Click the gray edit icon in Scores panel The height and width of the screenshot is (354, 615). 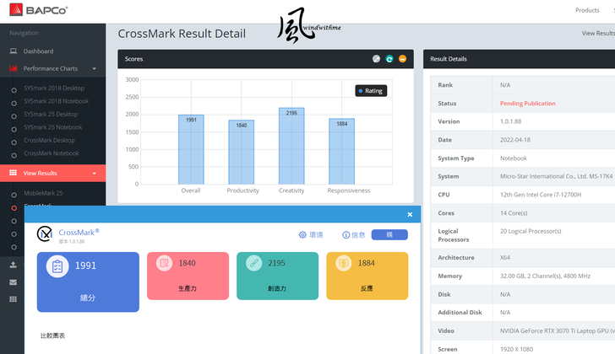[x=376, y=59]
